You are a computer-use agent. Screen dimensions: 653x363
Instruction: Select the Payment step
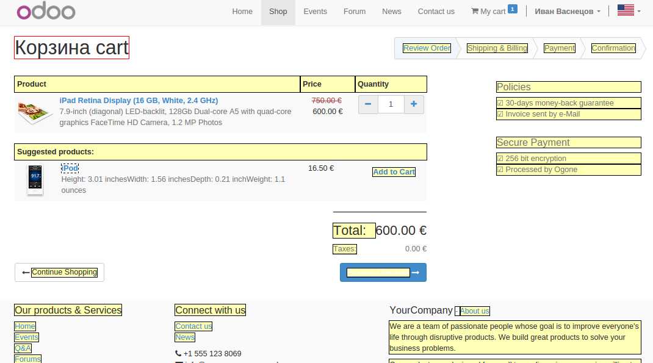pyautogui.click(x=559, y=48)
